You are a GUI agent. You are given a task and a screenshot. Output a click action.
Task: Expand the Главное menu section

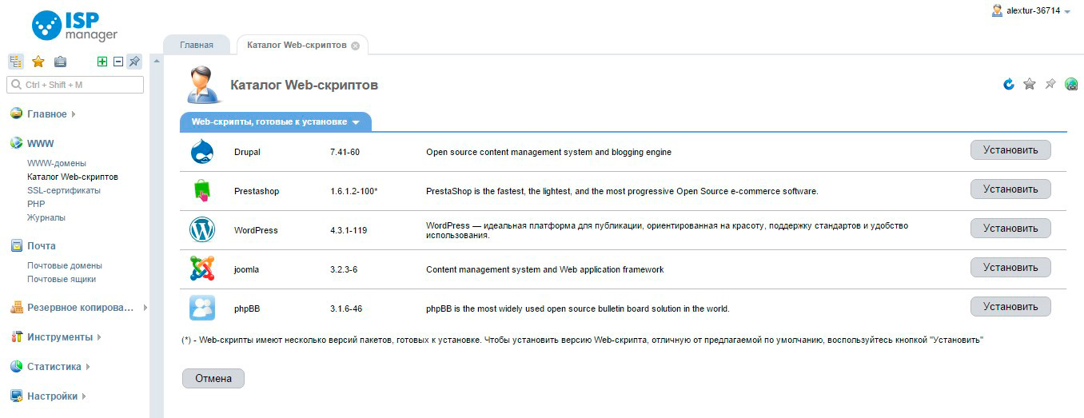(x=47, y=114)
